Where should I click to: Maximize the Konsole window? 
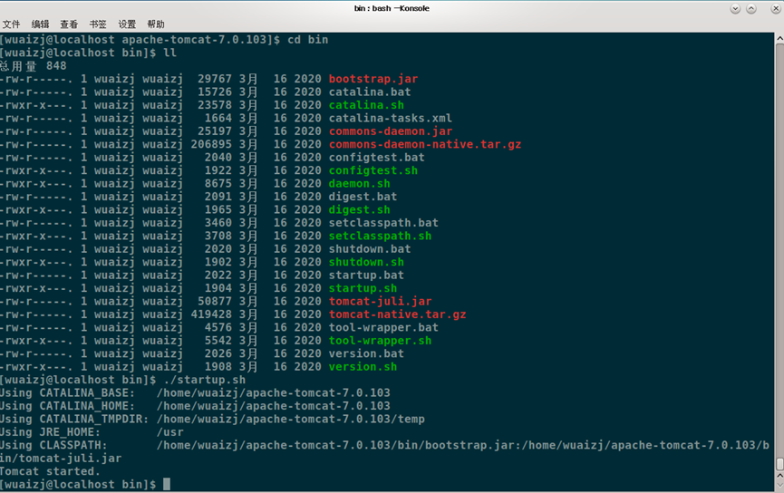[751, 8]
